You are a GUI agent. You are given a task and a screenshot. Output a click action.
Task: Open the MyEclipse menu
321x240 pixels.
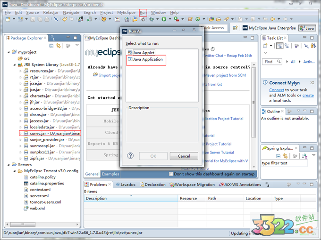[x=126, y=12]
